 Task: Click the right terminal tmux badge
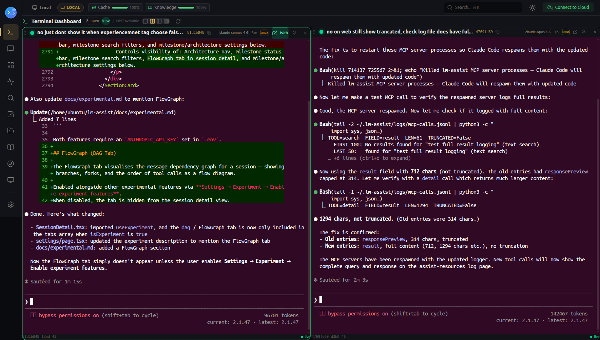tap(566, 32)
